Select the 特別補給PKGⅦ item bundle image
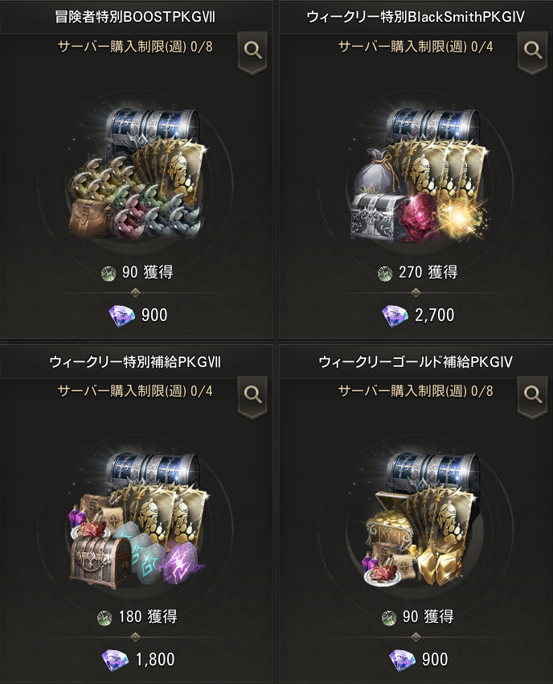Screen dimensions: 553x684 click(136, 520)
